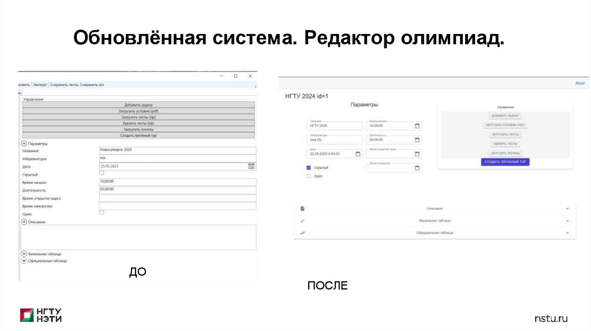Enable the Open checkbox in the new editor
The height and width of the screenshot is (331, 591).
click(309, 176)
